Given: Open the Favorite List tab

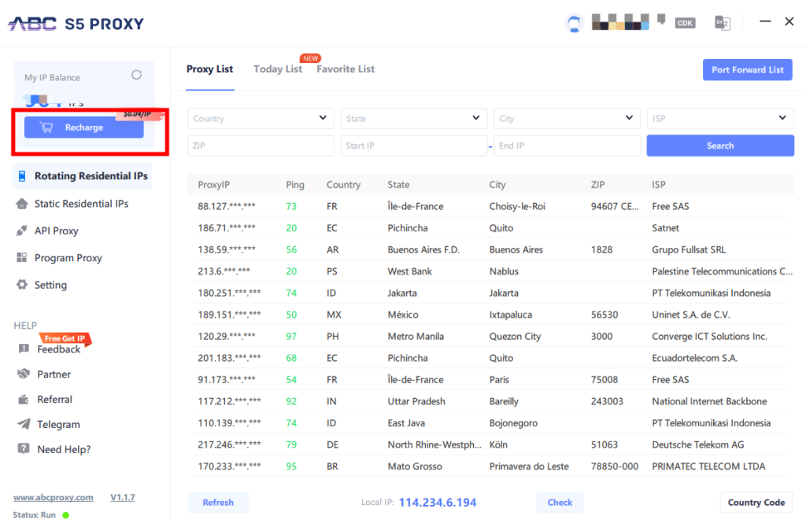Looking at the screenshot, I should pyautogui.click(x=346, y=69).
